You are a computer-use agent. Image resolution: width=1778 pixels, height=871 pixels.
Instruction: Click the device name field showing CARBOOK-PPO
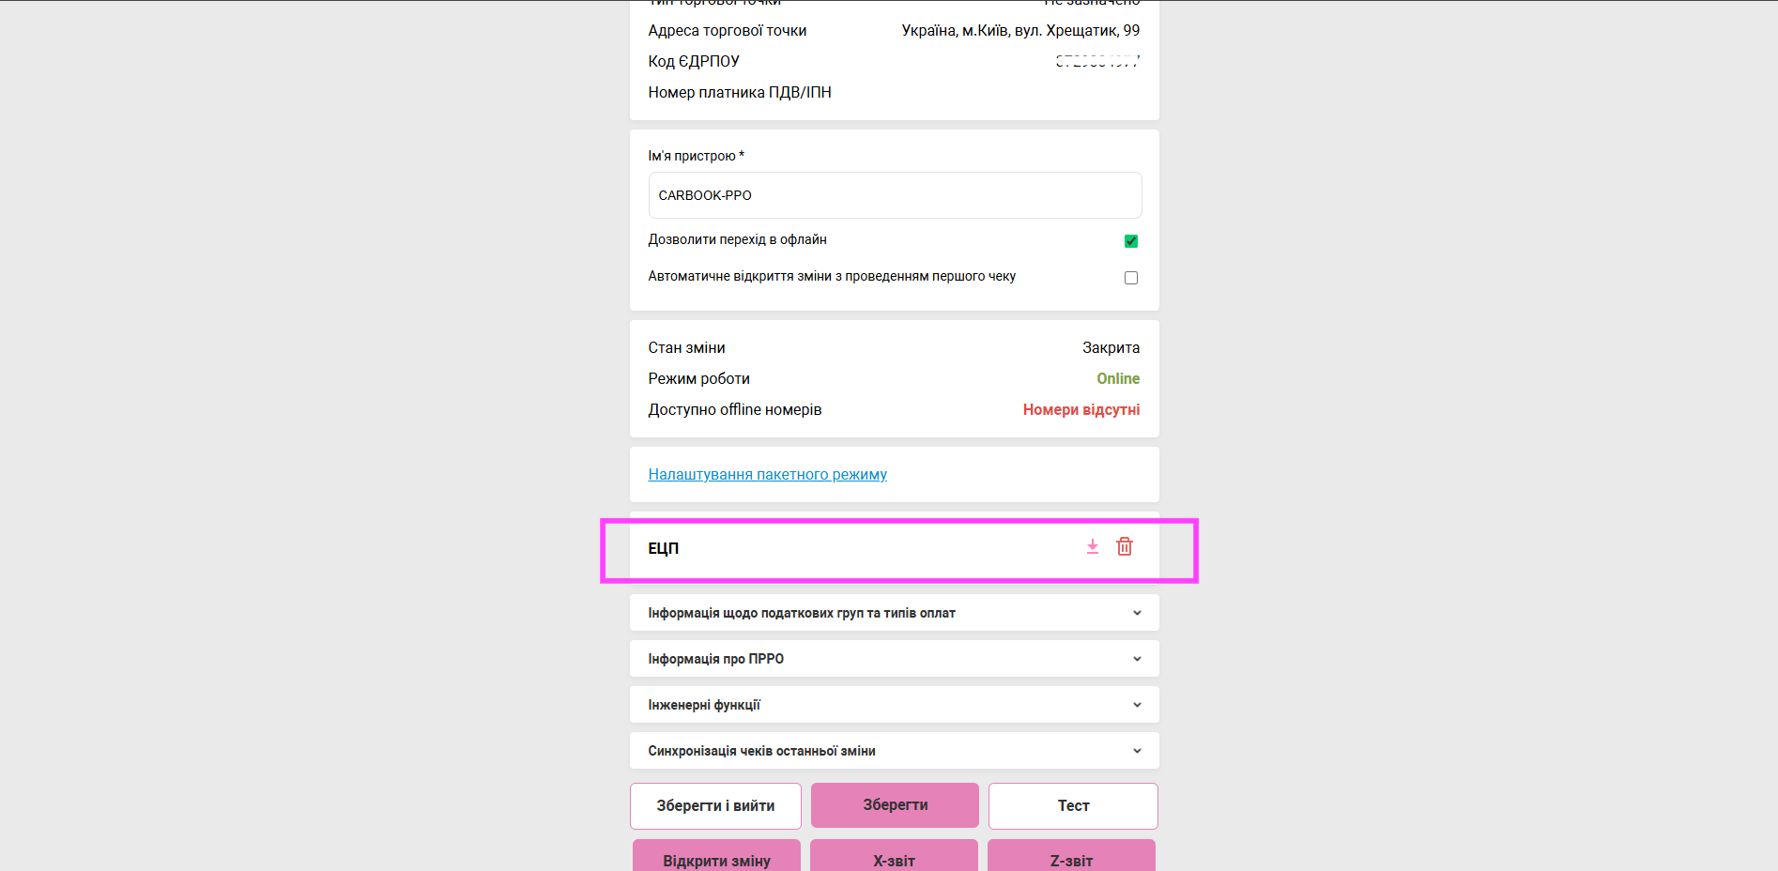(x=894, y=195)
